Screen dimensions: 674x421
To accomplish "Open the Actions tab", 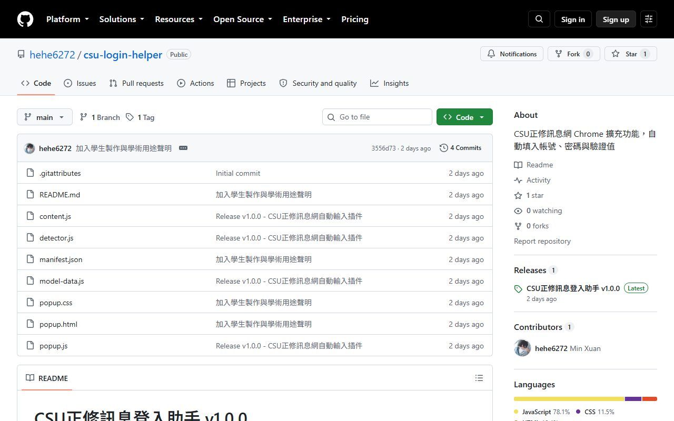I will pyautogui.click(x=195, y=83).
